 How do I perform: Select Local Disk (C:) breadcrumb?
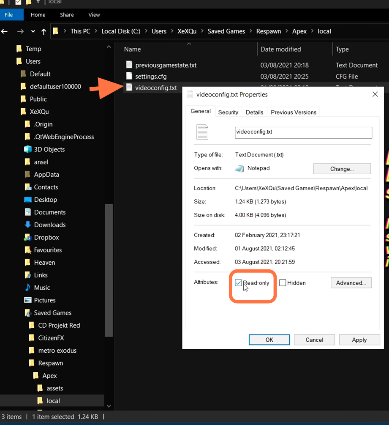coord(121,31)
